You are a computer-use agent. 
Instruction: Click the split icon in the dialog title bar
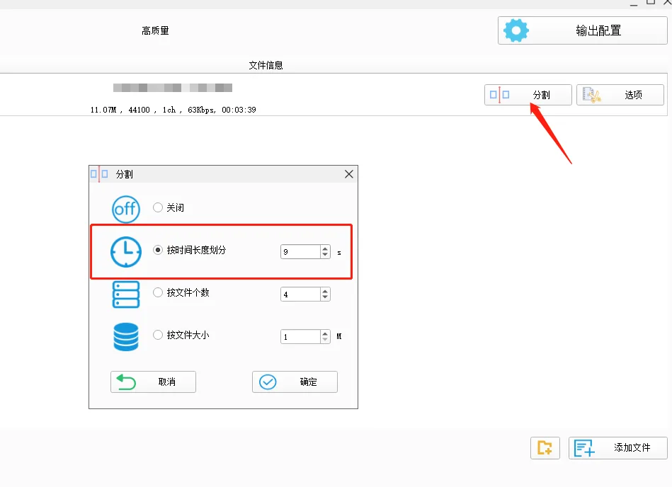pyautogui.click(x=99, y=174)
